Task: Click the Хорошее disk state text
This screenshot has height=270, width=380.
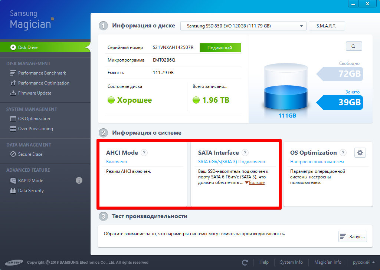Action: click(134, 100)
